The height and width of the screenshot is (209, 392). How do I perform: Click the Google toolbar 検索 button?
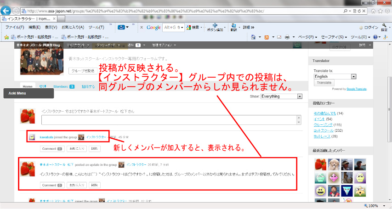193,27
